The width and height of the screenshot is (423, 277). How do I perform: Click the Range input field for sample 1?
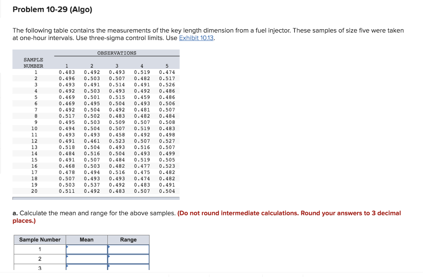(x=128, y=249)
